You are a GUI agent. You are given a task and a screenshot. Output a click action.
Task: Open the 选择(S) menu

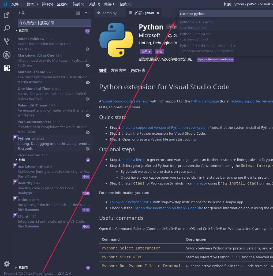click(47, 4)
